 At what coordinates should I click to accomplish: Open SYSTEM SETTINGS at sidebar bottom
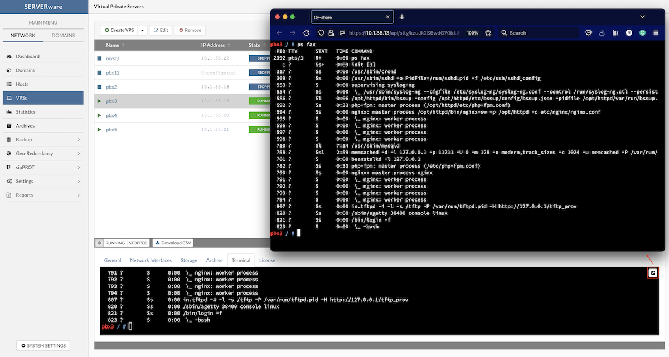tap(43, 346)
